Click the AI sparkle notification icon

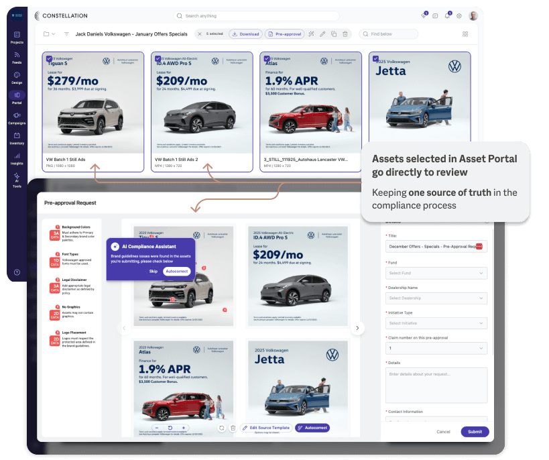pyautogui.click(x=424, y=16)
